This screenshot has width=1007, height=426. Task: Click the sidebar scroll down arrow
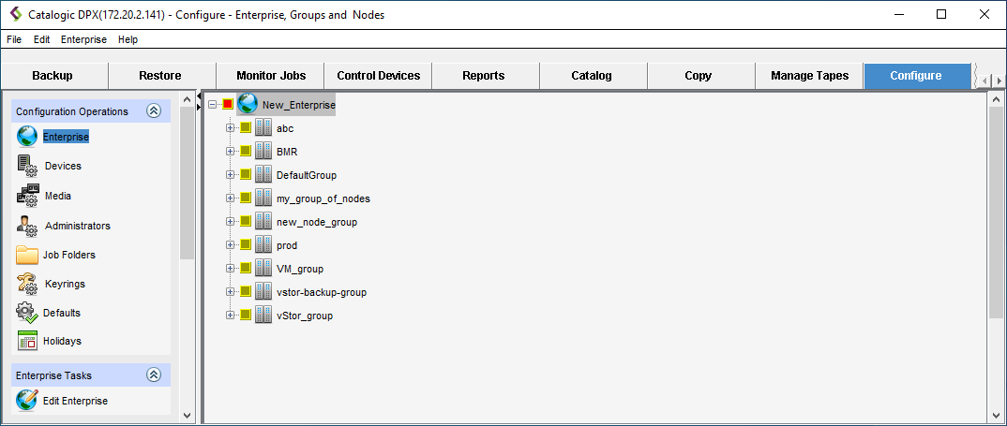pos(186,415)
